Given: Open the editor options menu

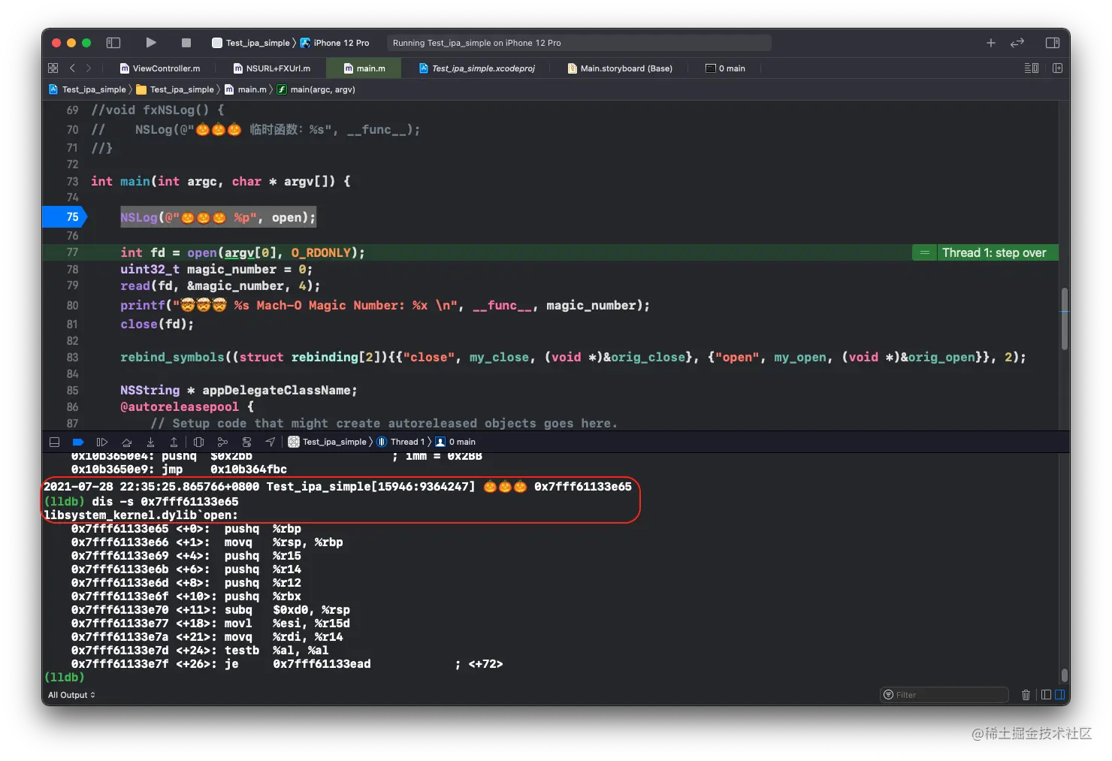Looking at the screenshot, I should [x=1032, y=68].
